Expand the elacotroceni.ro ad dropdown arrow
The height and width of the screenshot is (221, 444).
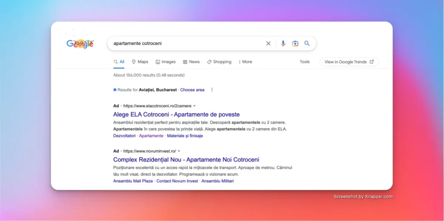(x=194, y=106)
